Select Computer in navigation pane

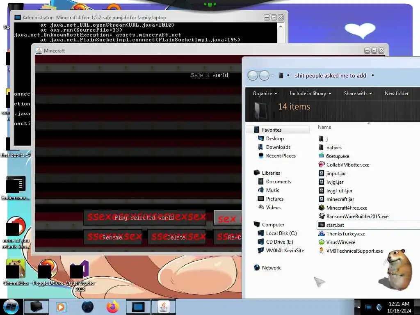click(273, 225)
